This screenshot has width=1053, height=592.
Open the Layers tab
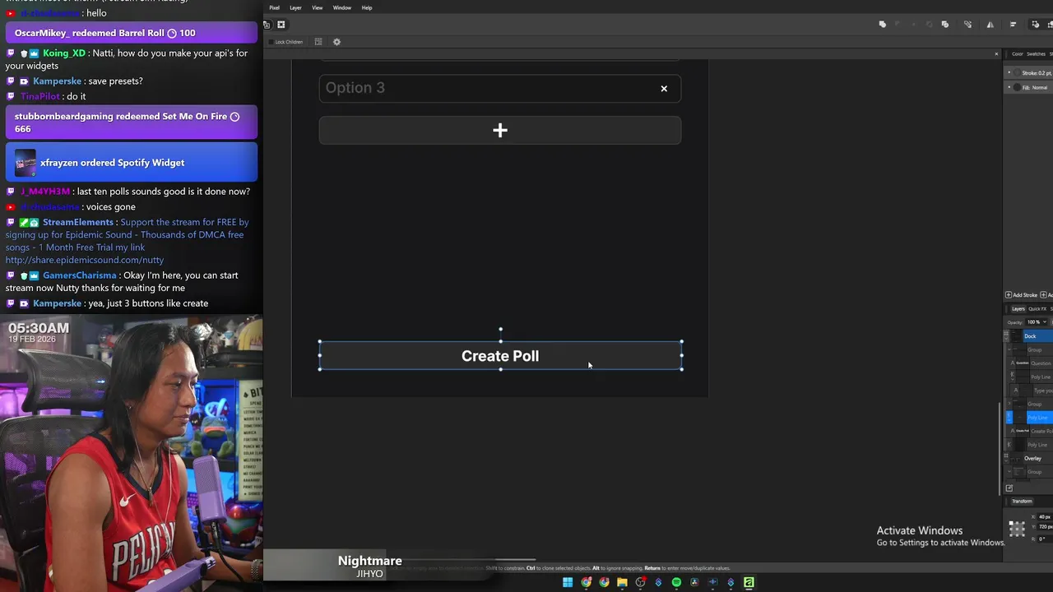tap(1018, 309)
